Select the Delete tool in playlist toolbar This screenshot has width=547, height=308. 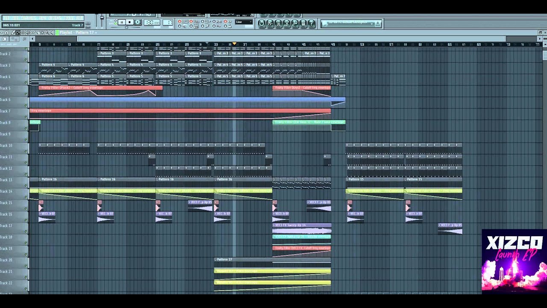[x=23, y=33]
